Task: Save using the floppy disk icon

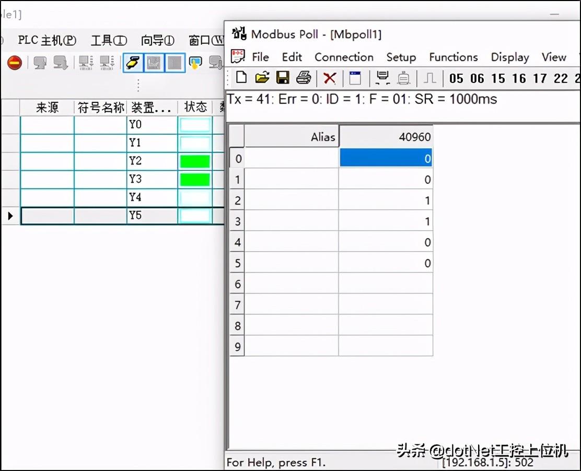Action: click(283, 78)
